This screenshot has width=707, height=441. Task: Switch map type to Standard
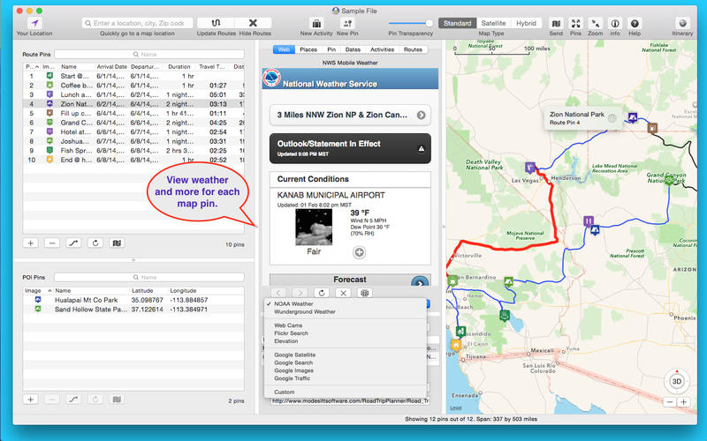pos(457,23)
